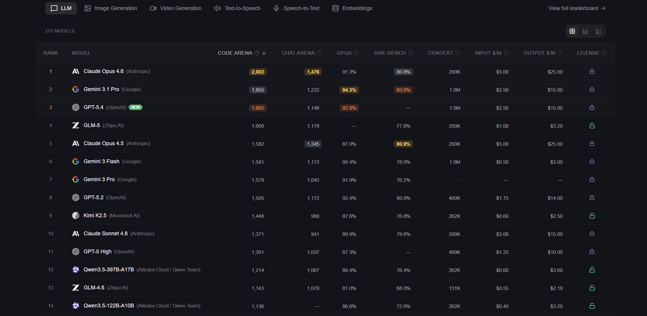Select the LLM tab
647x316 pixels.
(x=61, y=8)
